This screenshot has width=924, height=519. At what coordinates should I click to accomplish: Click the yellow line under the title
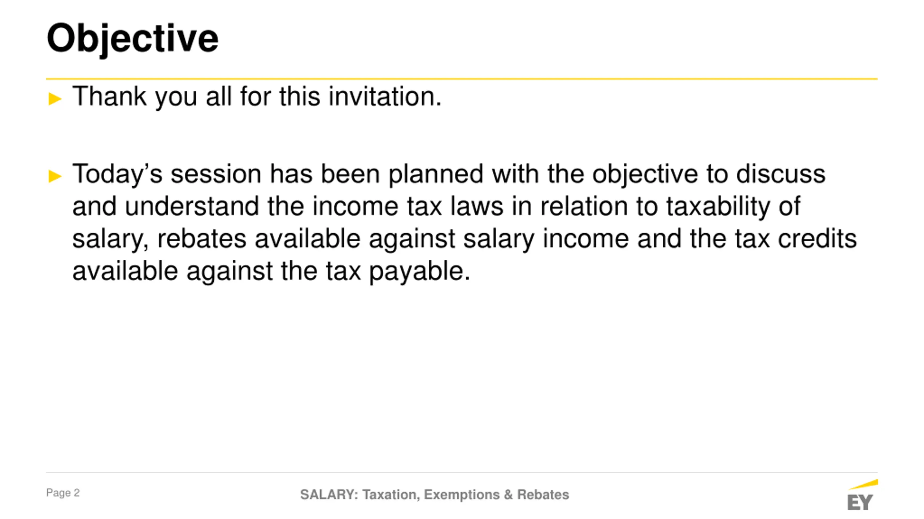tap(462, 79)
